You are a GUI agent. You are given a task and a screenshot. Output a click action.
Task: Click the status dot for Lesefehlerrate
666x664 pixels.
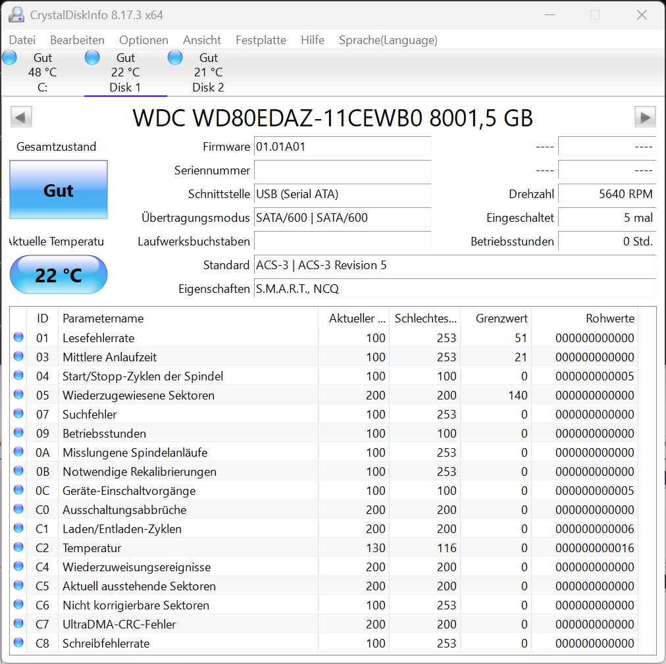[x=18, y=338]
